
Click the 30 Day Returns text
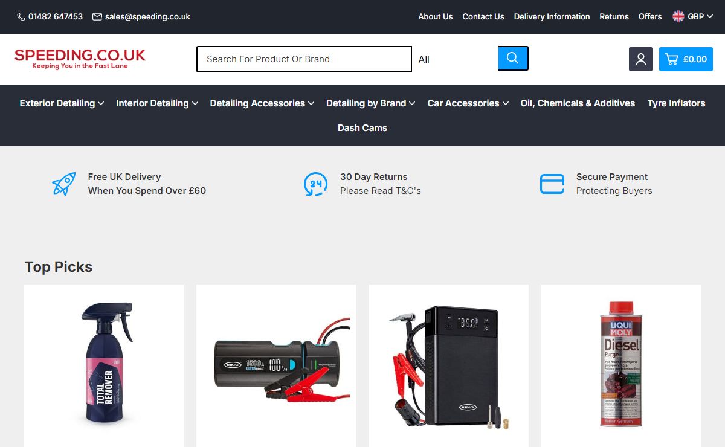(x=374, y=177)
